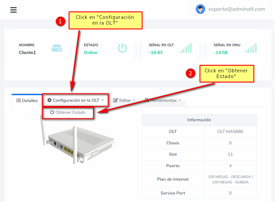Expand the Herramientas dropdown arrow
Screen dimensions: 275x202
[180, 100]
